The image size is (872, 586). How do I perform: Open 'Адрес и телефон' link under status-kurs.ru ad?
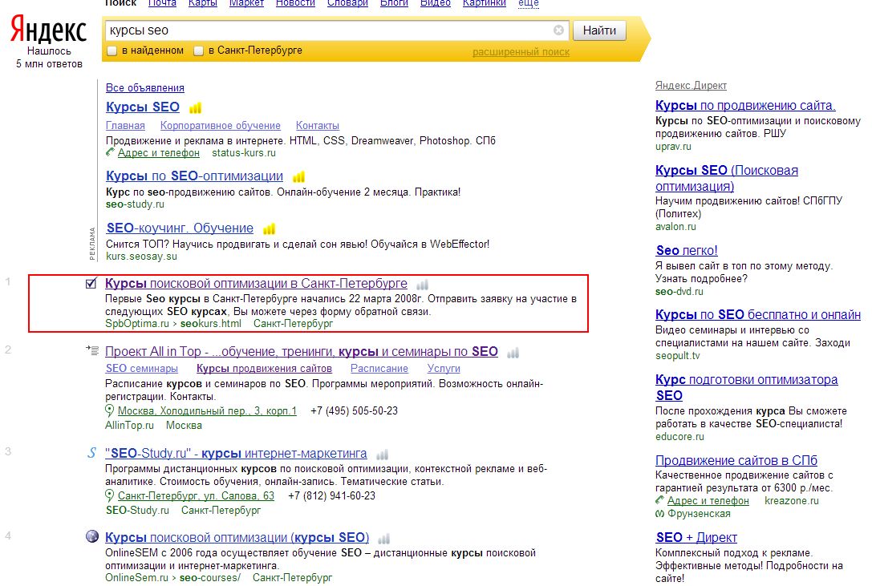click(159, 153)
